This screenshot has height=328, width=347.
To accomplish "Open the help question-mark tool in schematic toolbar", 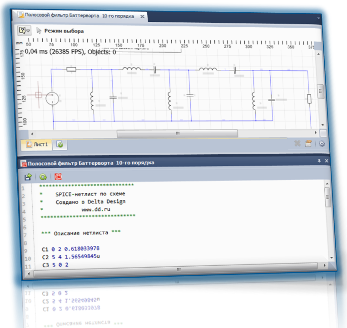I will 22,30.
